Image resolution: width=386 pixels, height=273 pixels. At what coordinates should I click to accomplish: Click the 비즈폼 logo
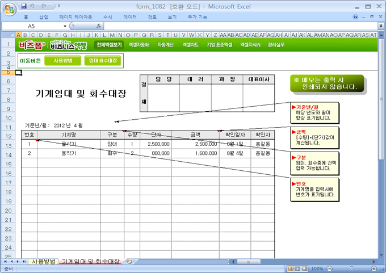point(32,45)
